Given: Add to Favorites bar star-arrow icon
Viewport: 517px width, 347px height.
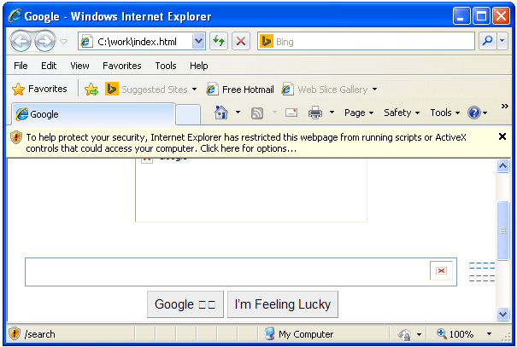Looking at the screenshot, I should pyautogui.click(x=91, y=90).
